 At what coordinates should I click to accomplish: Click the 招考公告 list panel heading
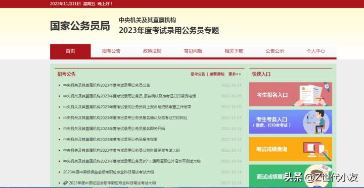[x=67, y=74]
